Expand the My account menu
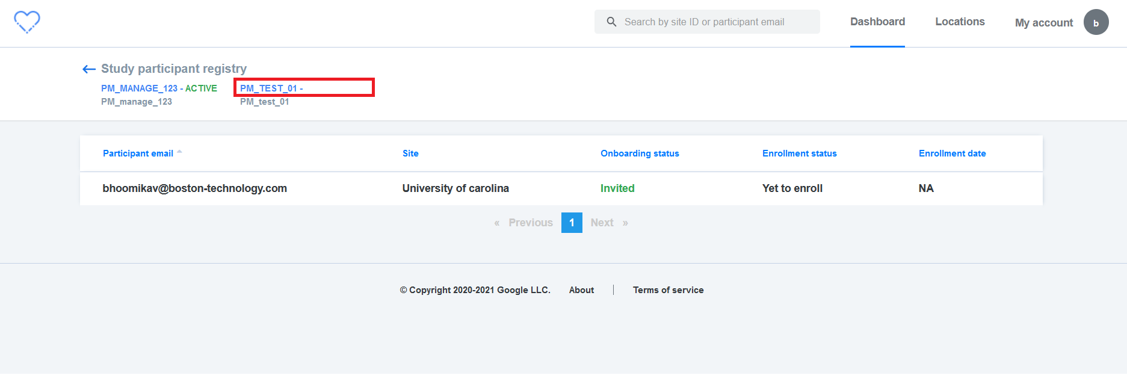 [x=1043, y=23]
